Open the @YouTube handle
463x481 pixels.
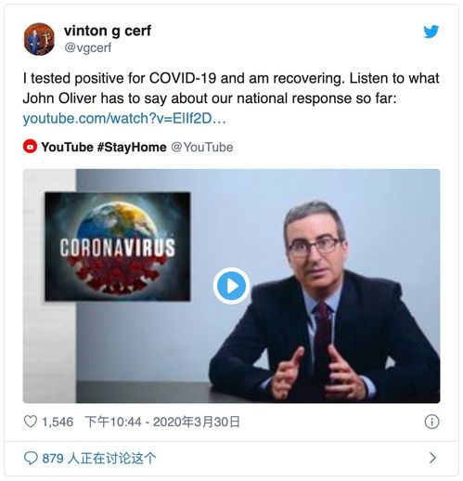202,147
